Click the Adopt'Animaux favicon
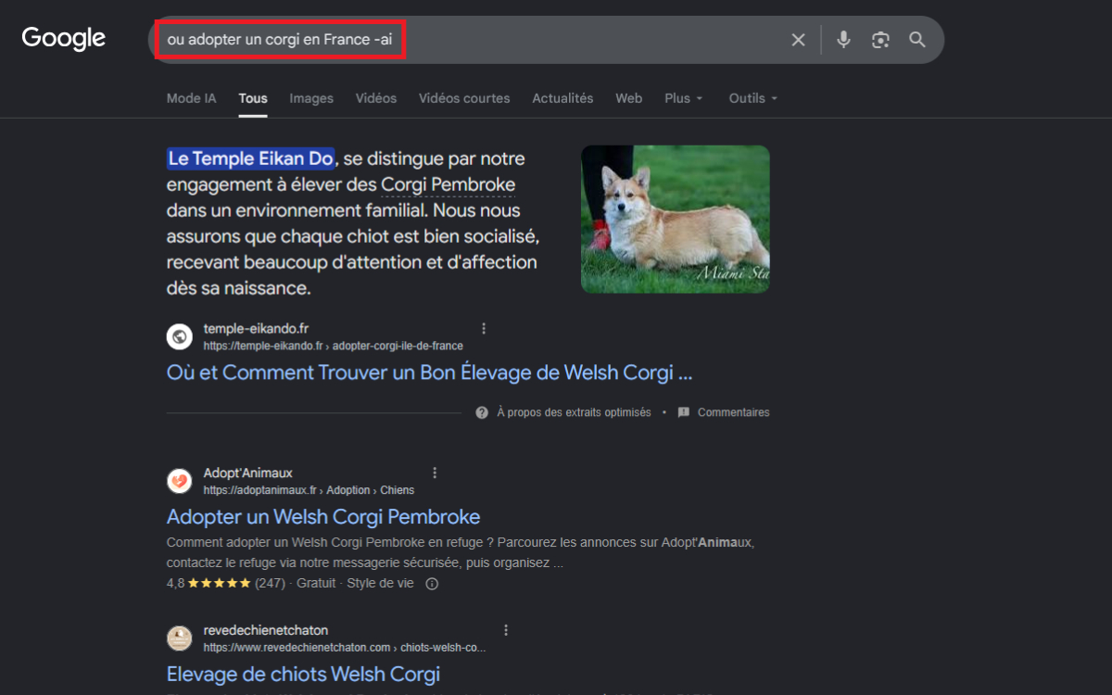This screenshot has height=695, width=1112. (180, 481)
